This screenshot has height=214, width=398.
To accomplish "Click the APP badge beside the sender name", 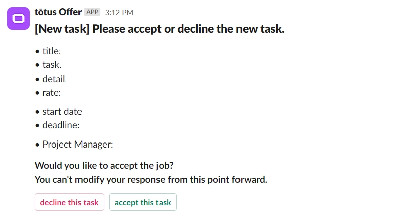I will [x=92, y=12].
